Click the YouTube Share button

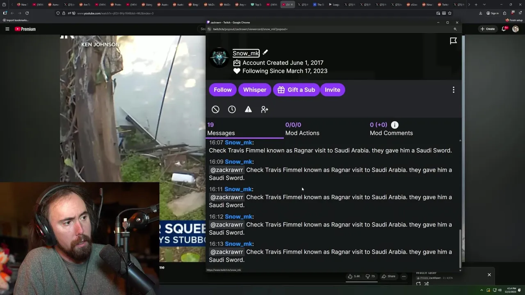(388, 276)
